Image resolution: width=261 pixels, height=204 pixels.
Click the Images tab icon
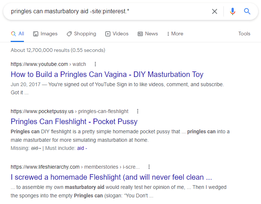click(36, 34)
